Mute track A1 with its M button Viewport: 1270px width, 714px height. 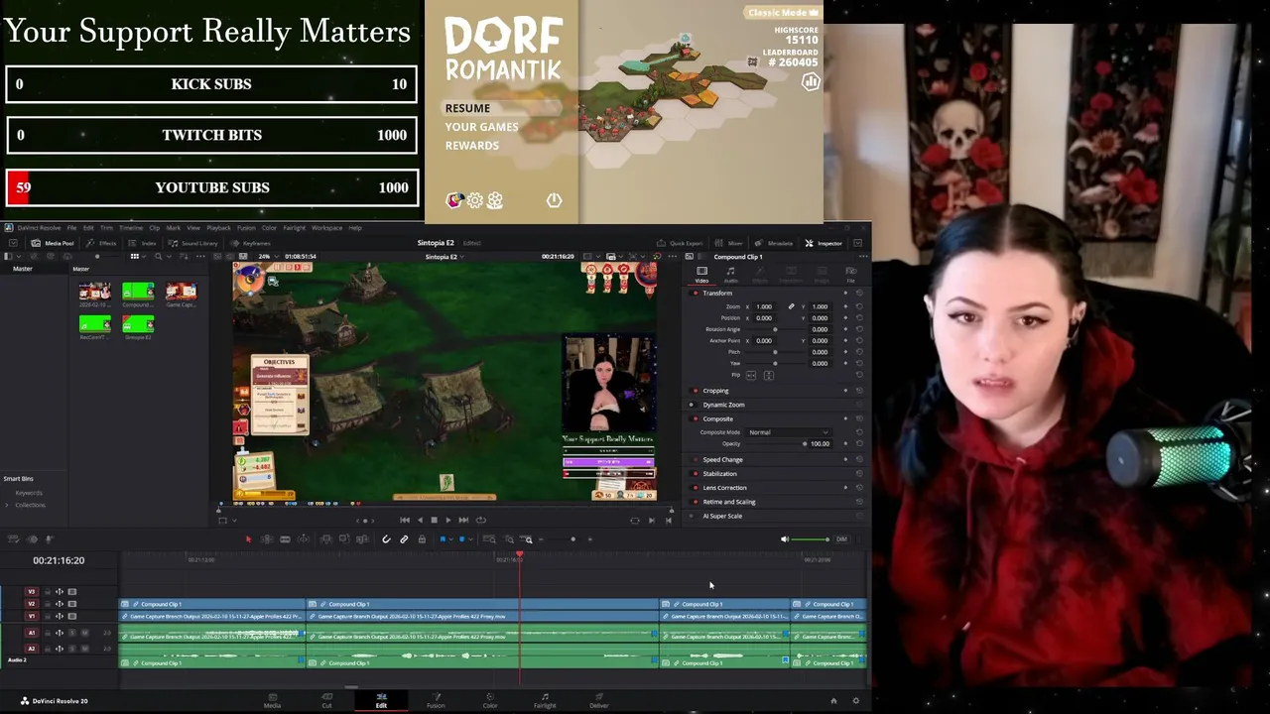[84, 633]
